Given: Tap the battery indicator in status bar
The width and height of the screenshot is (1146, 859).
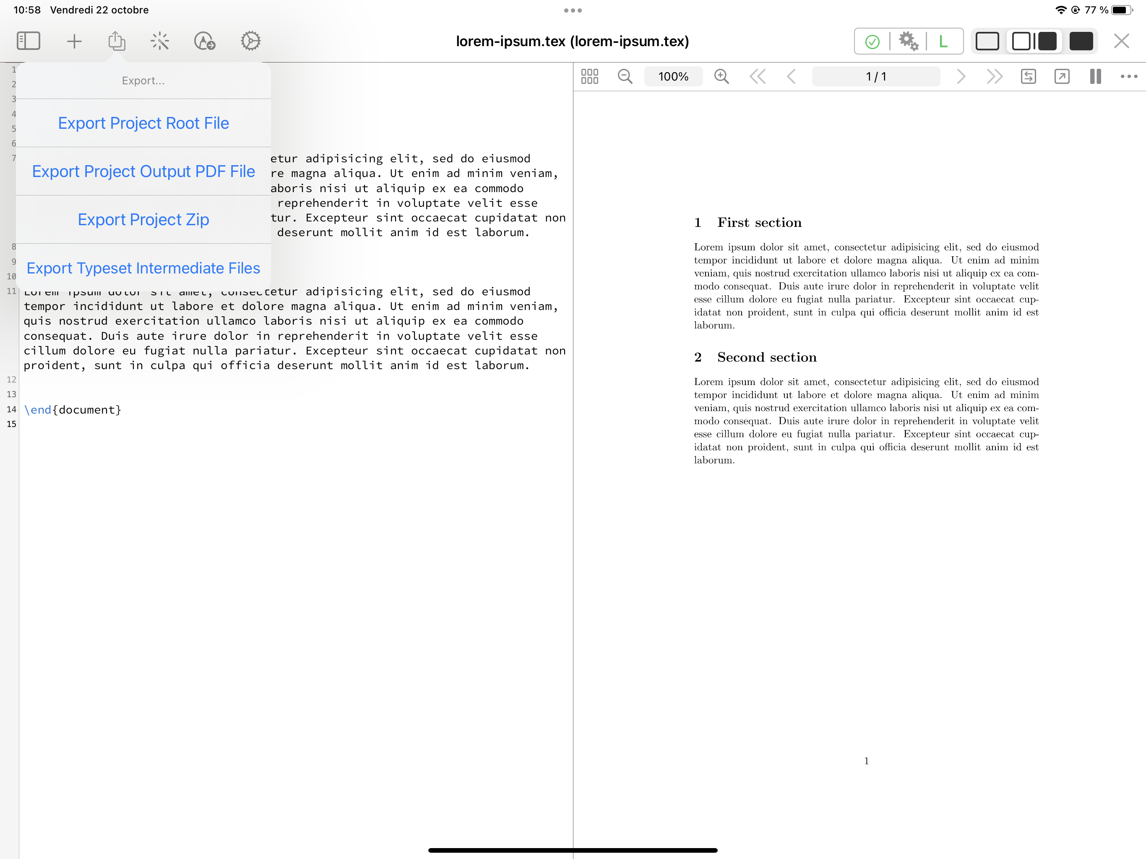Looking at the screenshot, I should 1122,10.
